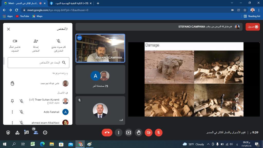Viewport: 263px width, 148px height.
Task: Open more options next to Adib Fatehali
Action: click(12, 112)
